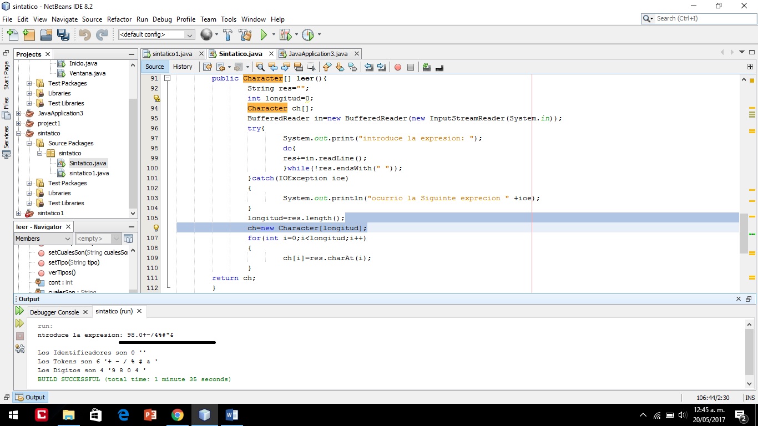Select sintatico1.java in Projects tree

89,173
